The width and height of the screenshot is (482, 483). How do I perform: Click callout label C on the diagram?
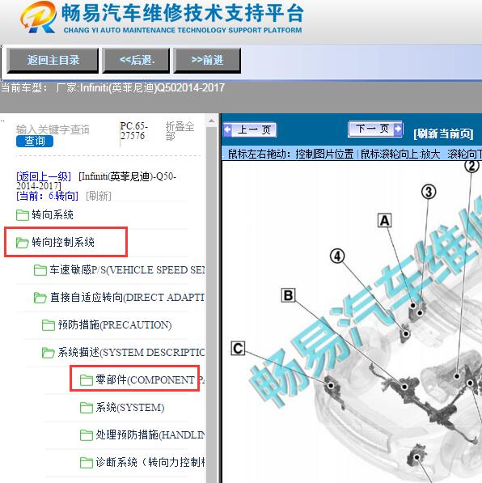[238, 349]
